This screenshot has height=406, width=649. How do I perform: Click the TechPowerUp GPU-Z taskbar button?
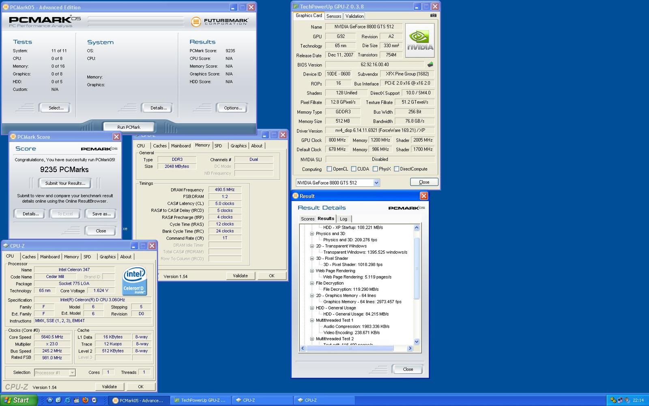[200, 400]
